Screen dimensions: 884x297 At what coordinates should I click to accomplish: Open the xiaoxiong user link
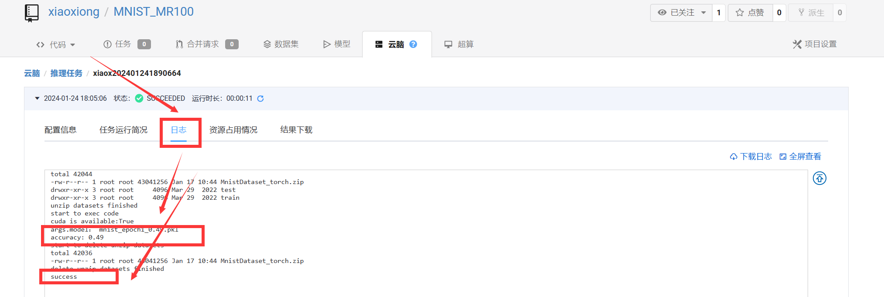tap(74, 12)
